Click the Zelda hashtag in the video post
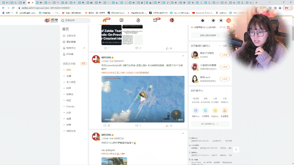 113,73
